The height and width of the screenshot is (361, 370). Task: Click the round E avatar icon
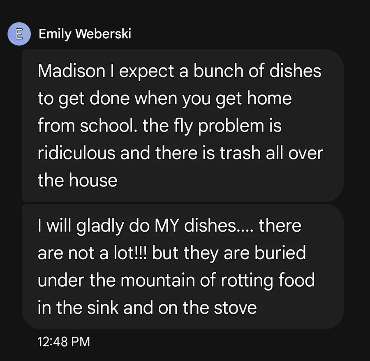click(x=19, y=34)
